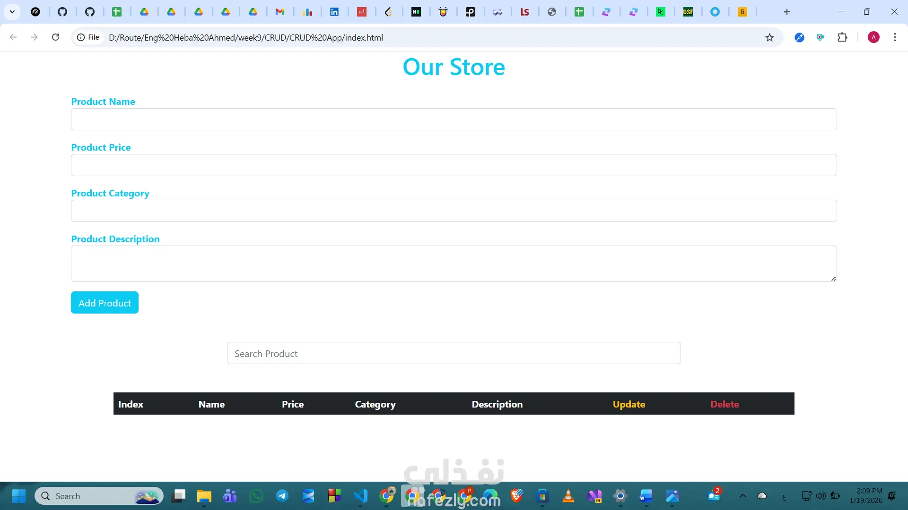Open a new browser tab
Viewport: 908px width, 510px height.
click(787, 12)
